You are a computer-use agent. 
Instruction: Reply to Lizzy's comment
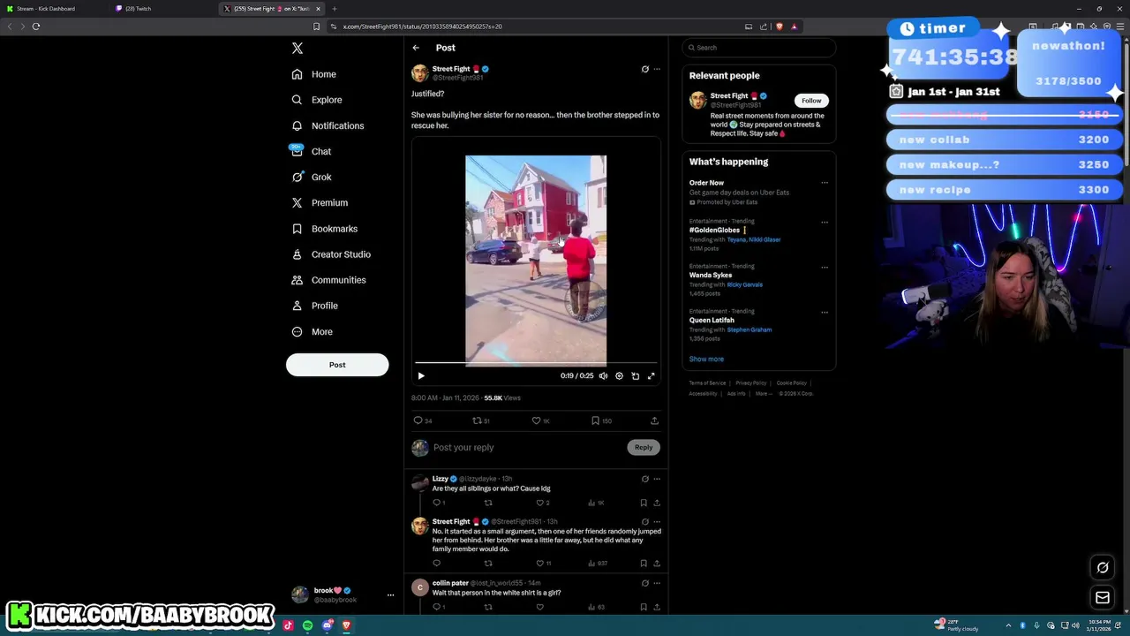(x=436, y=503)
